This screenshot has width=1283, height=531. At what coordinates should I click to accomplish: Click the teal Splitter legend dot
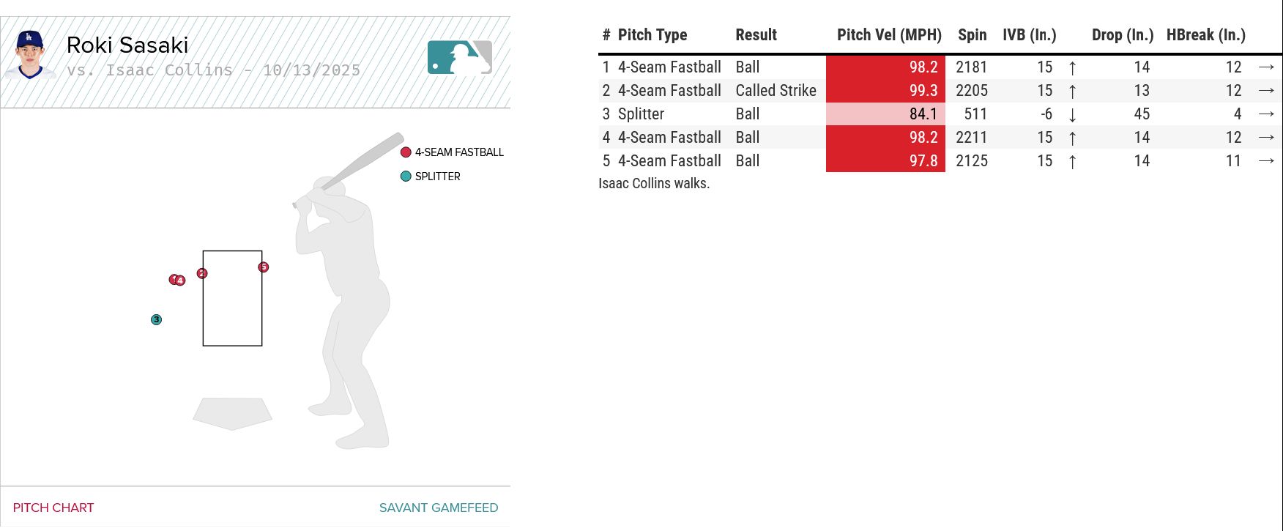(406, 177)
